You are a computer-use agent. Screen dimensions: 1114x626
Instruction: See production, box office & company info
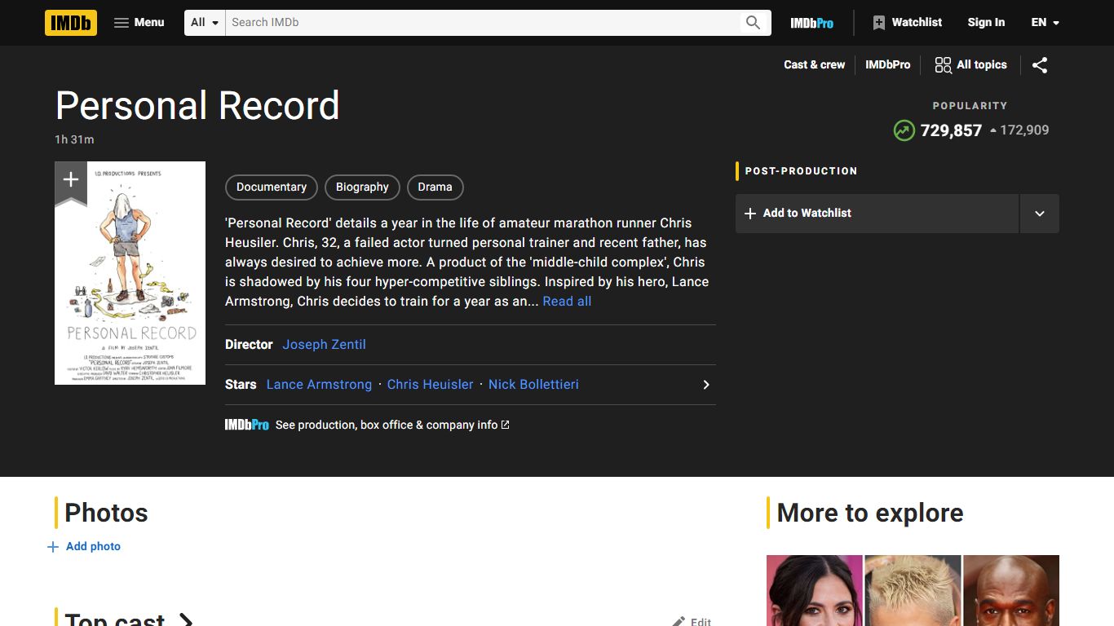tap(392, 425)
